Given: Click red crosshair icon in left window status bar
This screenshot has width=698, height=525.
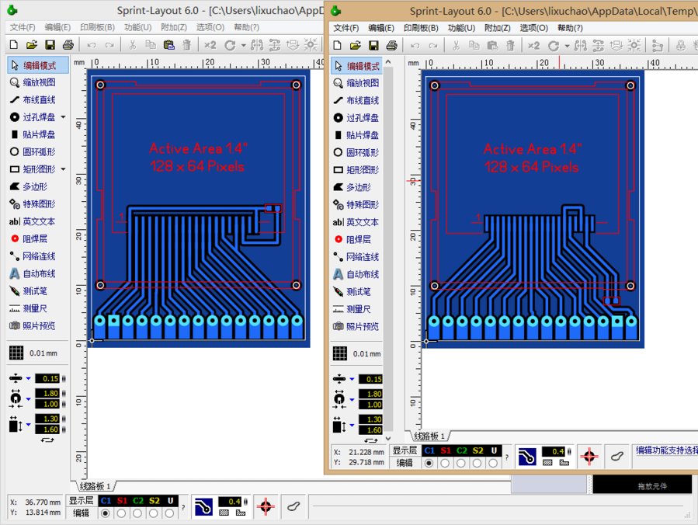Looking at the screenshot, I should click(x=266, y=506).
